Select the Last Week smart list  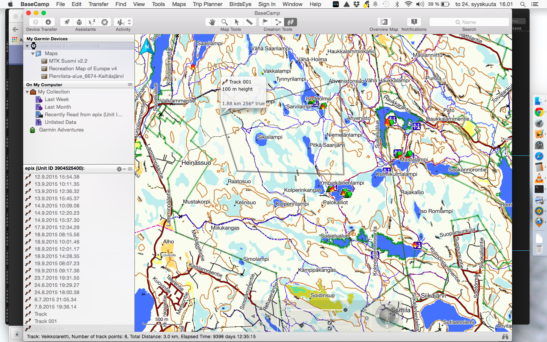tap(57, 99)
